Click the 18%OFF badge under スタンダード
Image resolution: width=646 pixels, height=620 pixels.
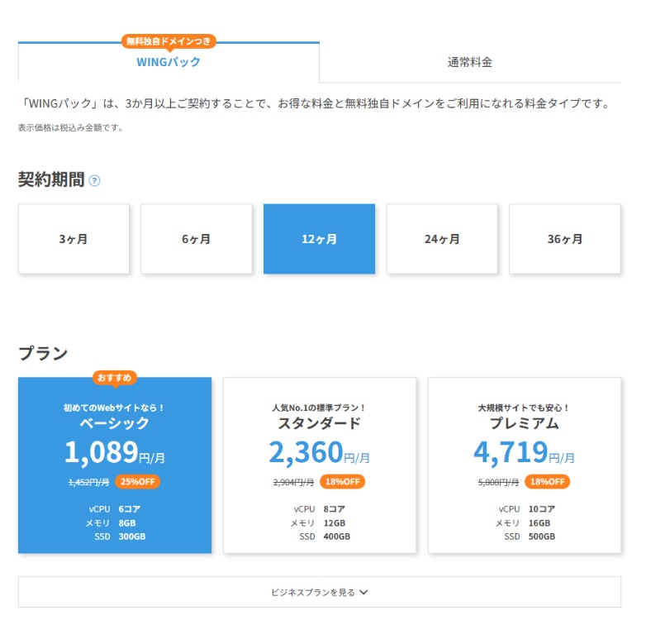(342, 481)
